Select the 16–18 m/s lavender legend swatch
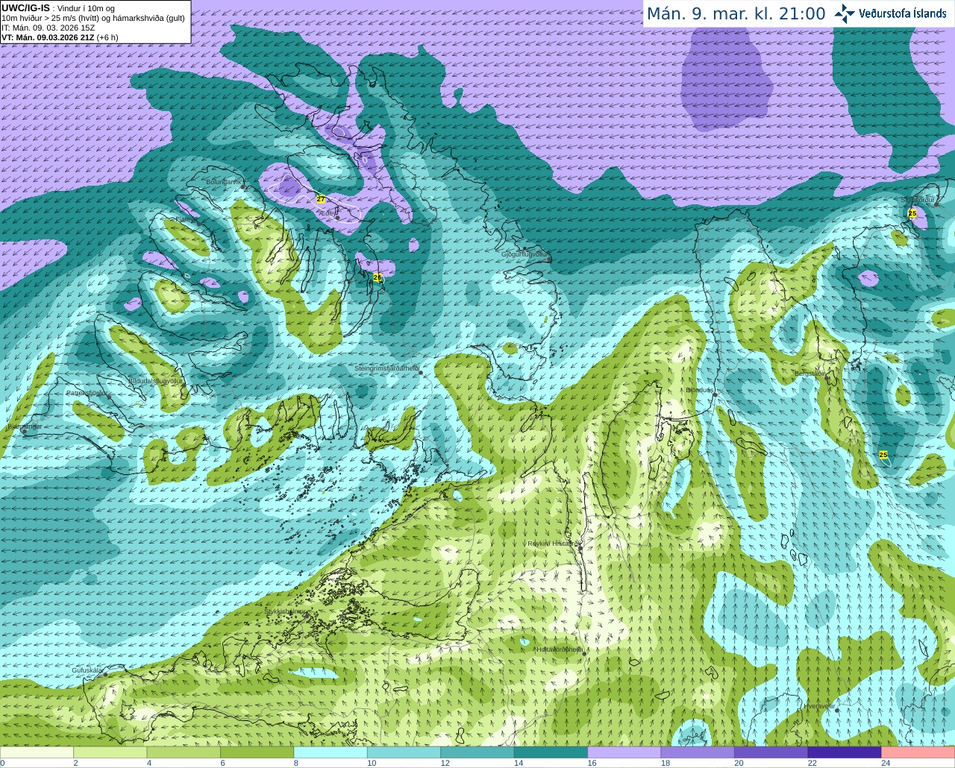This screenshot has width=955, height=768. [624, 752]
